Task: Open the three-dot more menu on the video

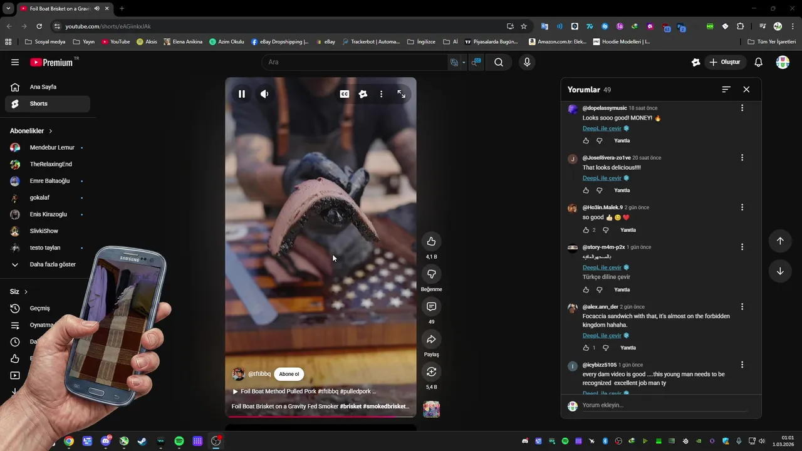Action: 381,94
